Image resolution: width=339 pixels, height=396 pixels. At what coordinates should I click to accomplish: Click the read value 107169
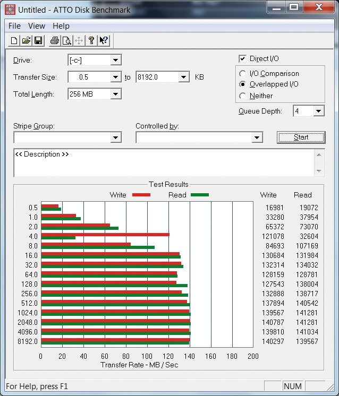point(307,246)
